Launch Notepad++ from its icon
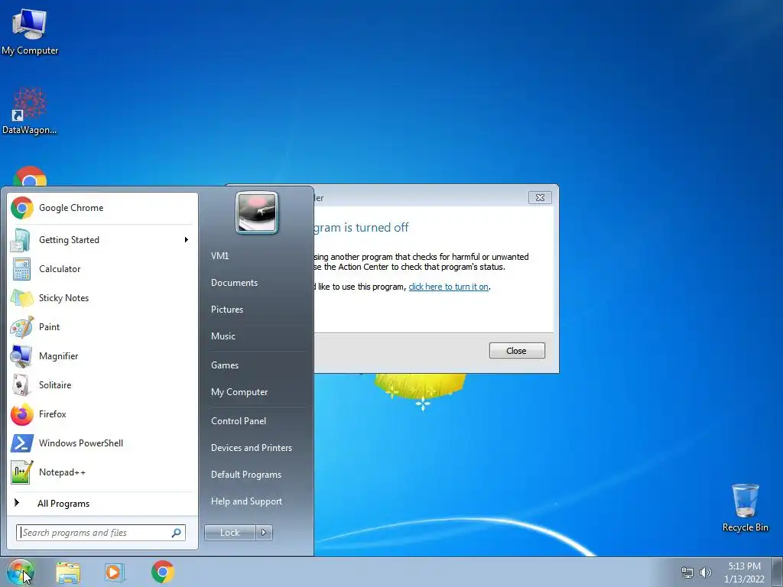 click(x=22, y=472)
